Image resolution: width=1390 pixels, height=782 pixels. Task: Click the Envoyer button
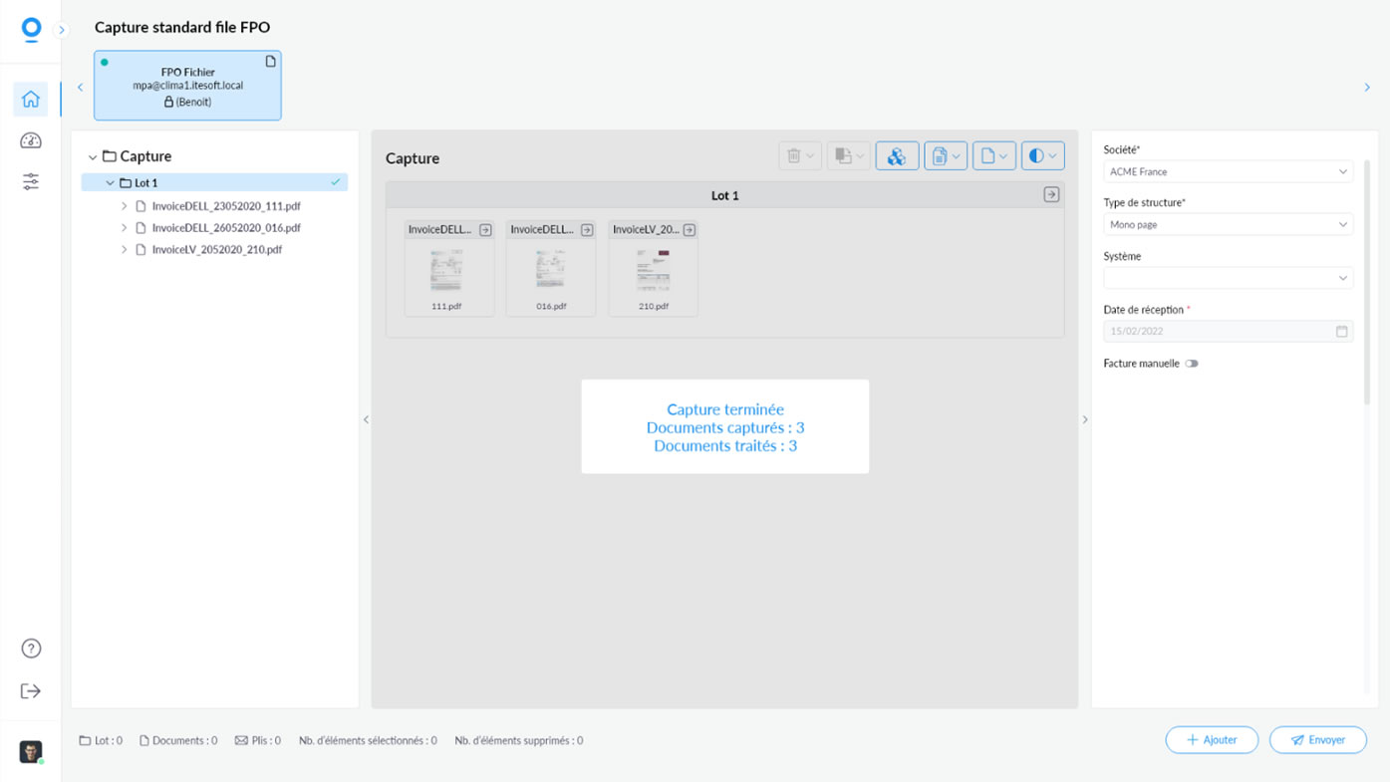pos(1317,740)
